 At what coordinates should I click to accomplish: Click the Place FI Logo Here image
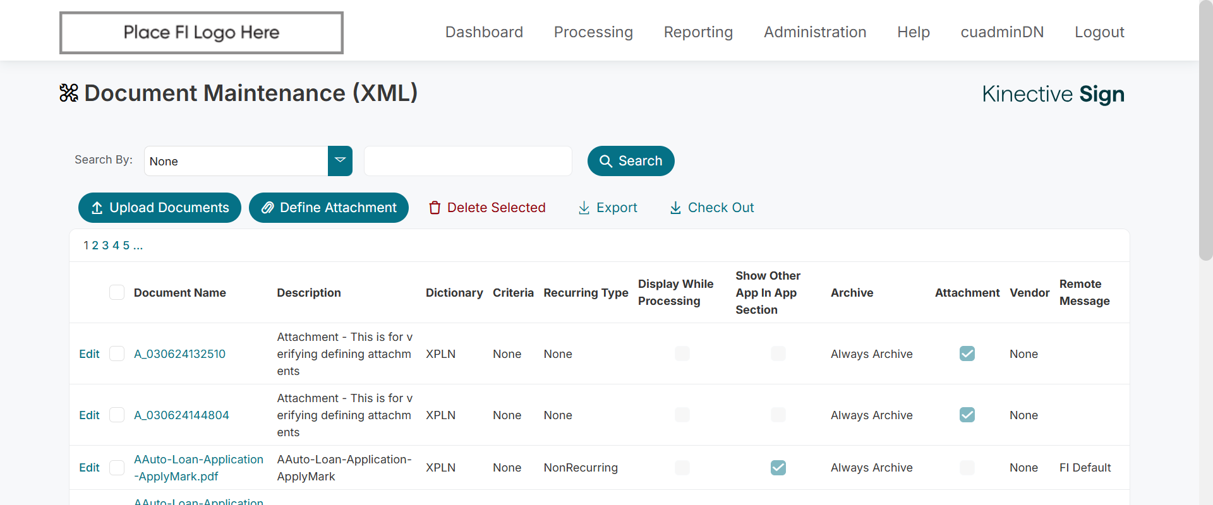click(202, 33)
